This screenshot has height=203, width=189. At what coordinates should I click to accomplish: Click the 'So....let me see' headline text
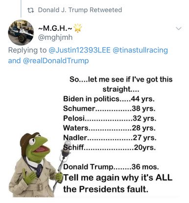(x=121, y=84)
